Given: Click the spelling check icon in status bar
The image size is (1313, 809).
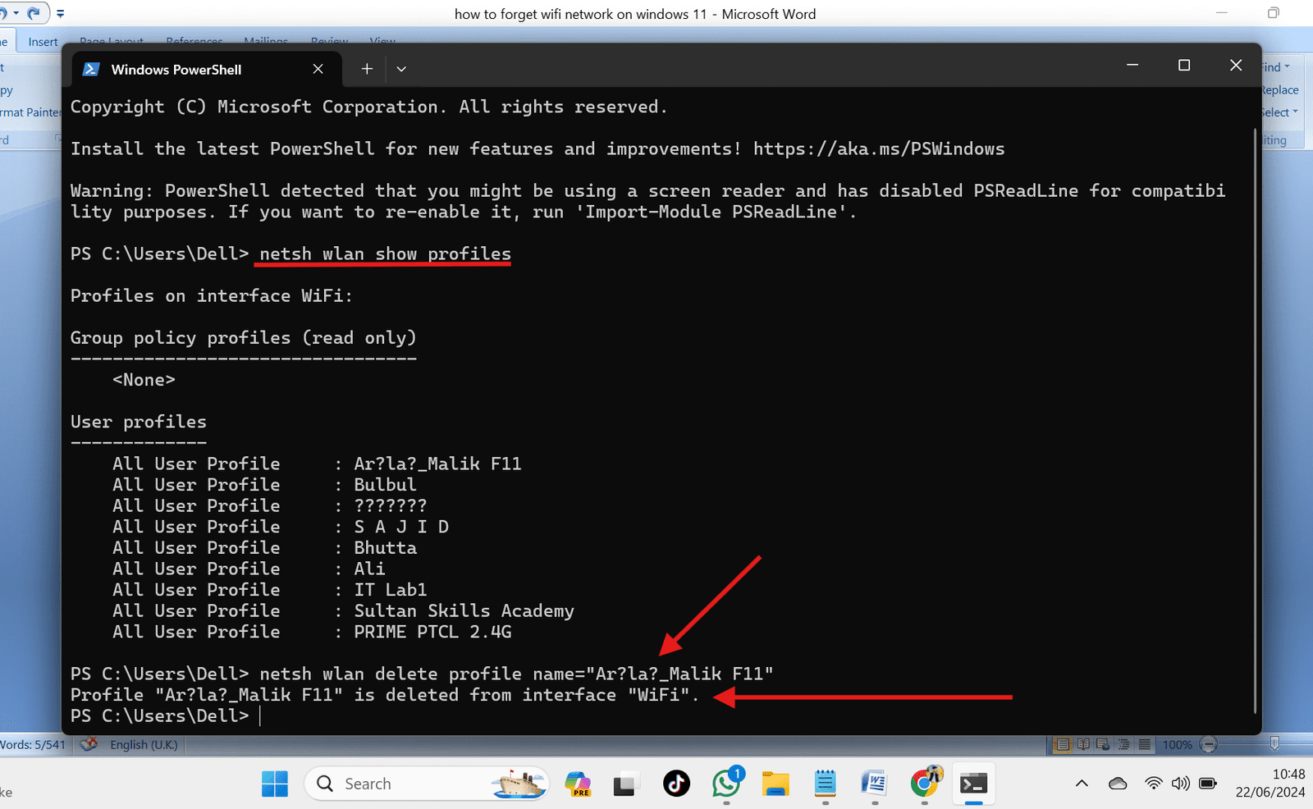Looking at the screenshot, I should pos(89,745).
